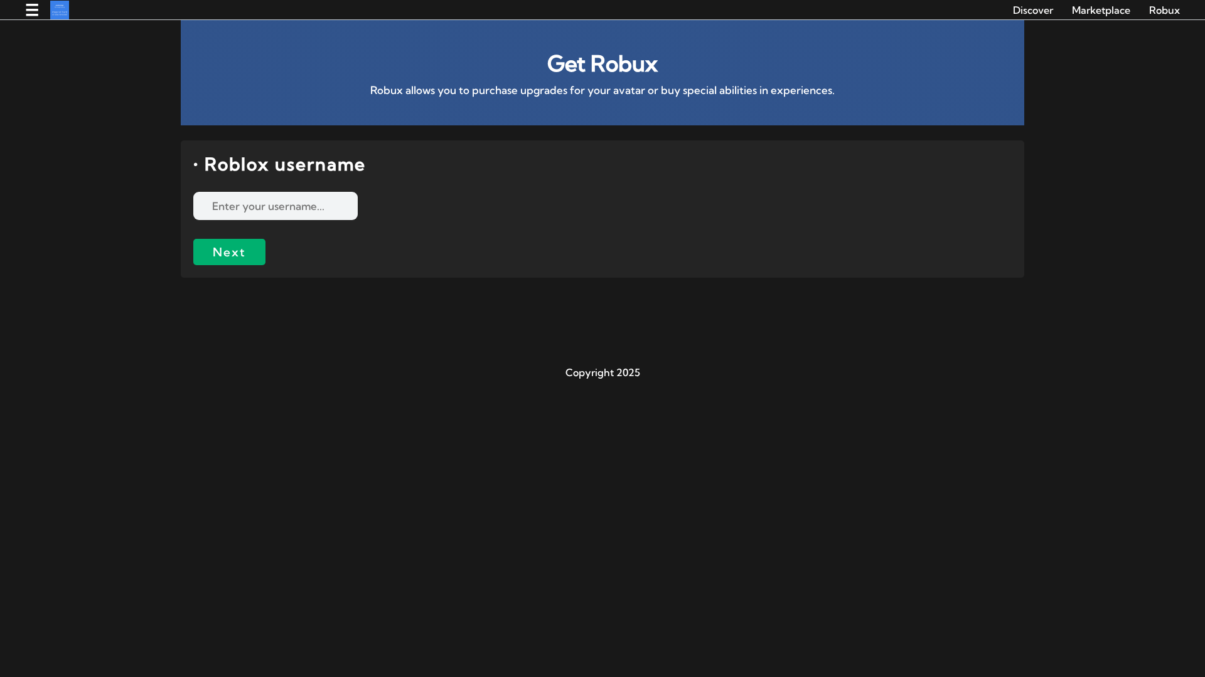Screen dimensions: 1205x677
Task: Open the Robux nav link
Action: point(1164,10)
